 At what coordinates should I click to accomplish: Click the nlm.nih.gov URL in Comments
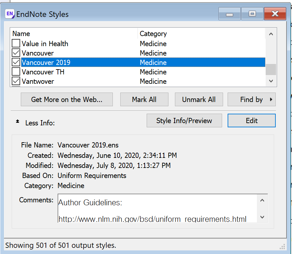coord(152,219)
